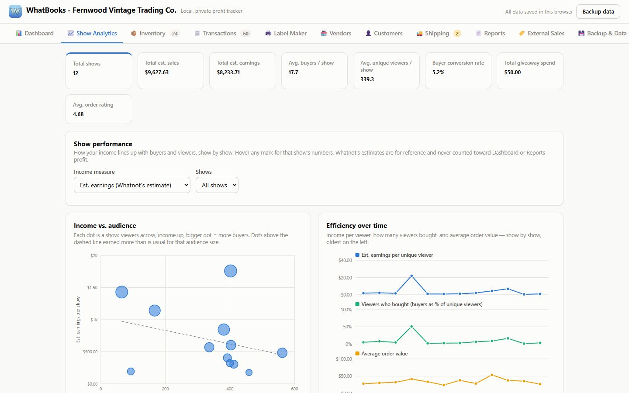The height and width of the screenshot is (393, 629).
Task: Toggle the Average order value legend swatch
Action: point(358,354)
